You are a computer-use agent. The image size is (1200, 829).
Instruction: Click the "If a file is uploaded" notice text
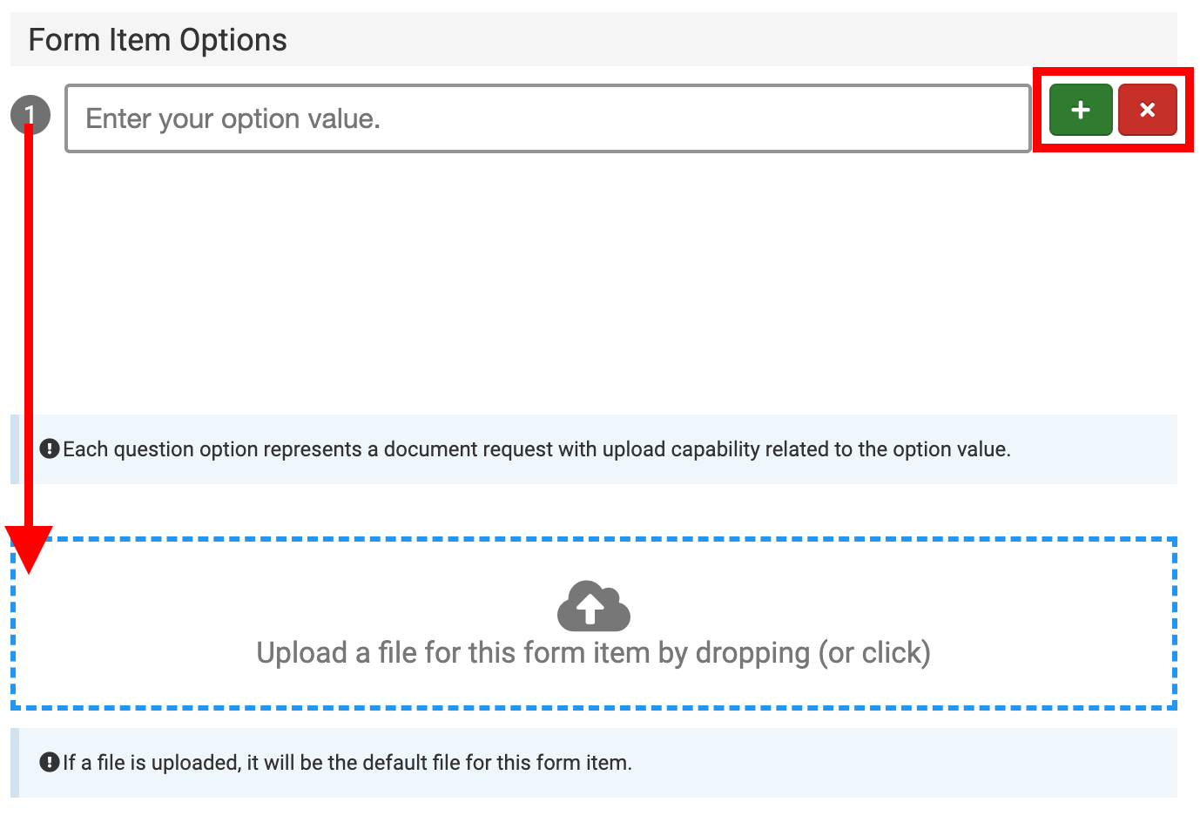(347, 763)
